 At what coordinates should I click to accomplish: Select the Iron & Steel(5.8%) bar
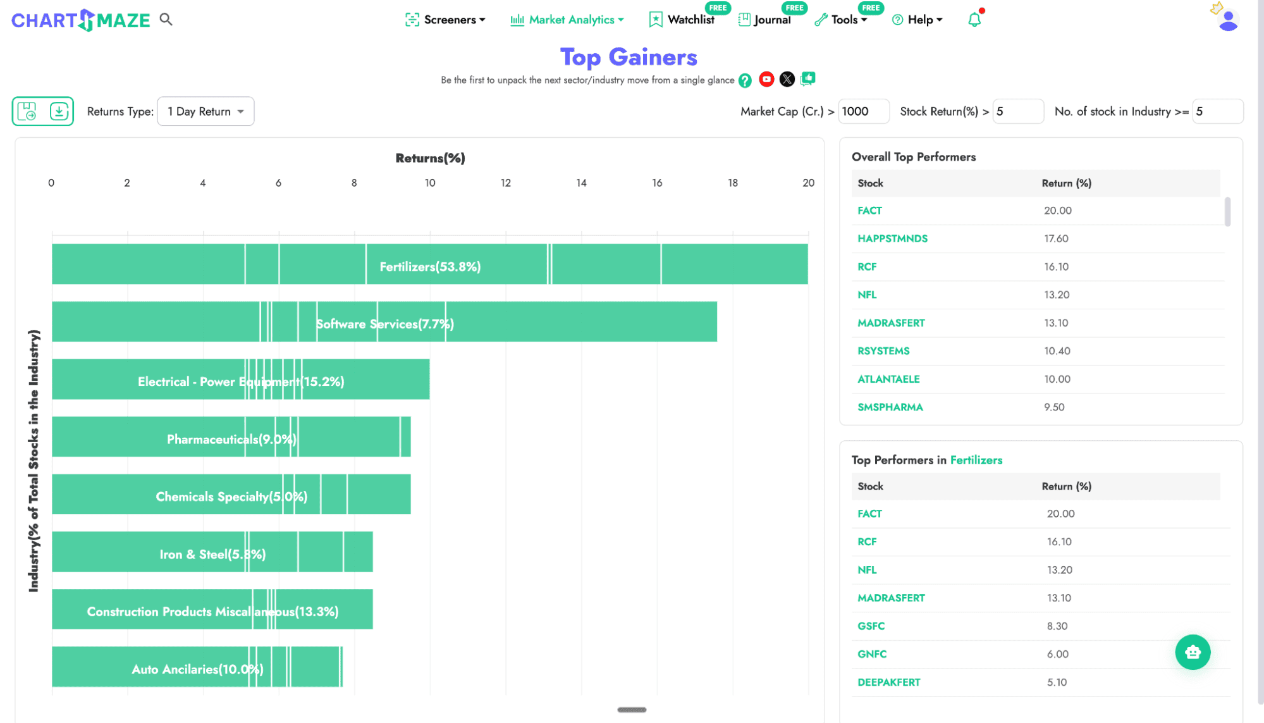pyautogui.click(x=212, y=552)
